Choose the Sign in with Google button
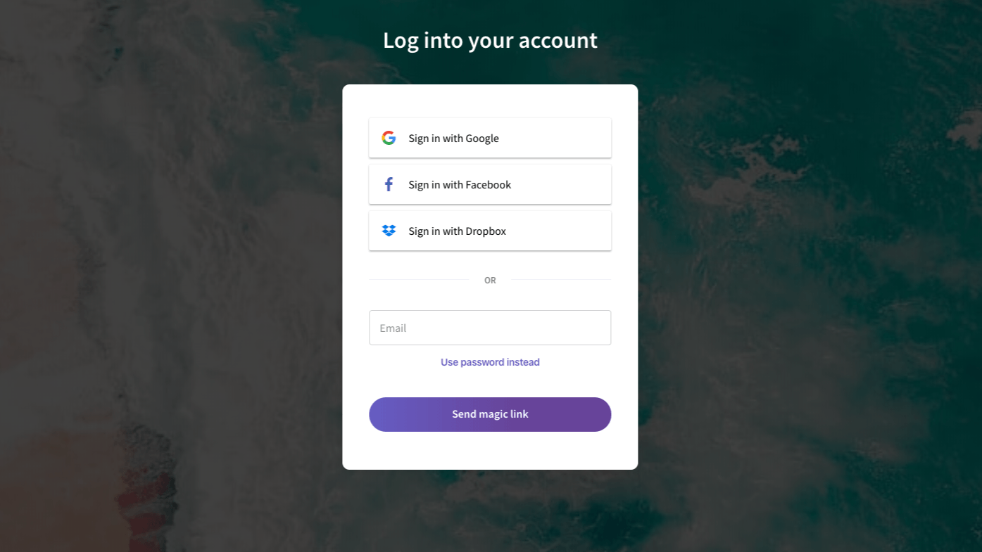982x552 pixels. click(x=490, y=138)
